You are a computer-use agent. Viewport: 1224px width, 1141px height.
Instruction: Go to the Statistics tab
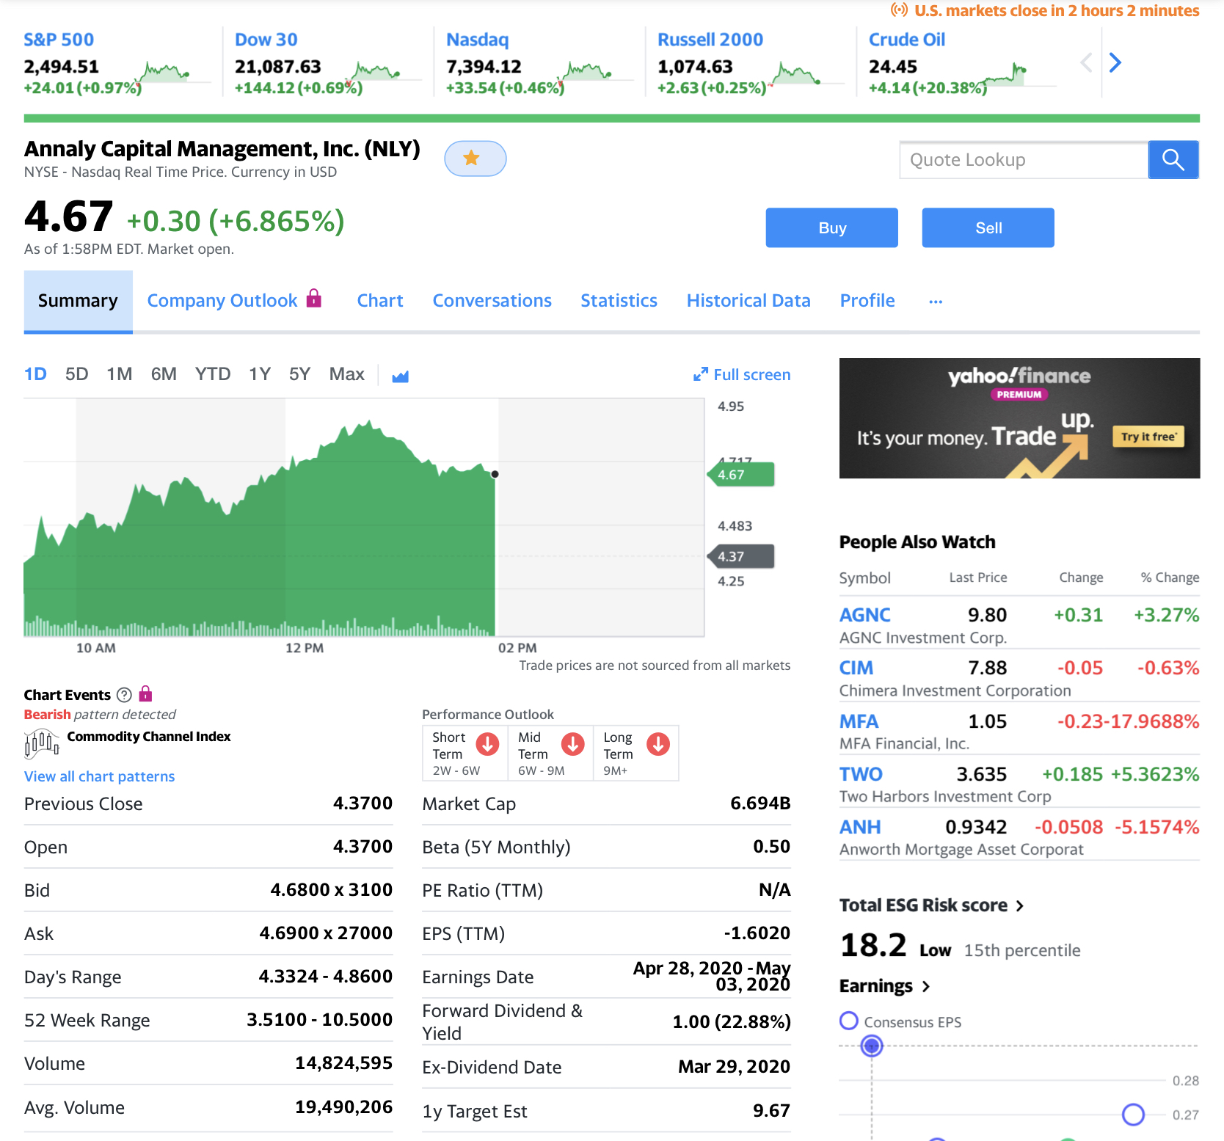pyautogui.click(x=619, y=301)
